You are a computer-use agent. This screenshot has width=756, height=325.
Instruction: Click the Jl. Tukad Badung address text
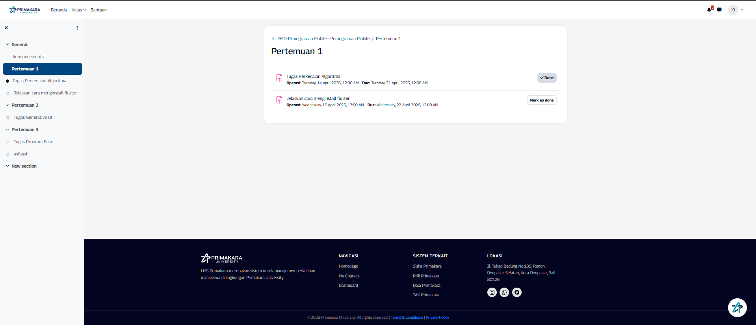521,273
